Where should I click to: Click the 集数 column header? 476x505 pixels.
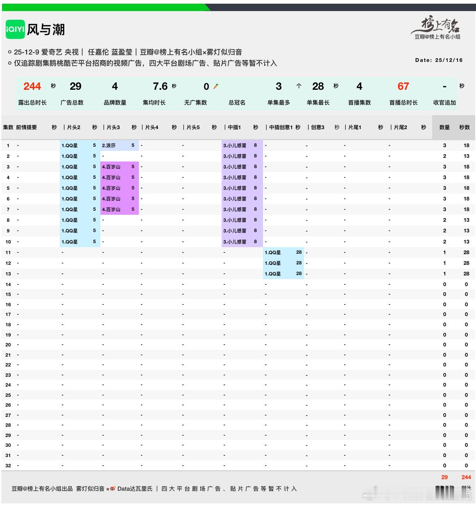(8, 127)
